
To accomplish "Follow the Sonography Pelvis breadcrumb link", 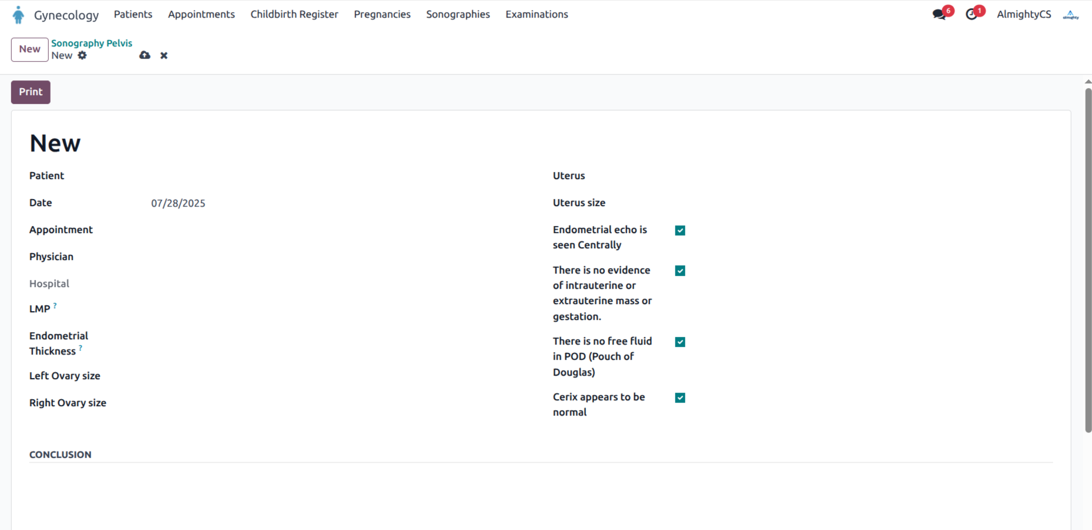I will (92, 43).
